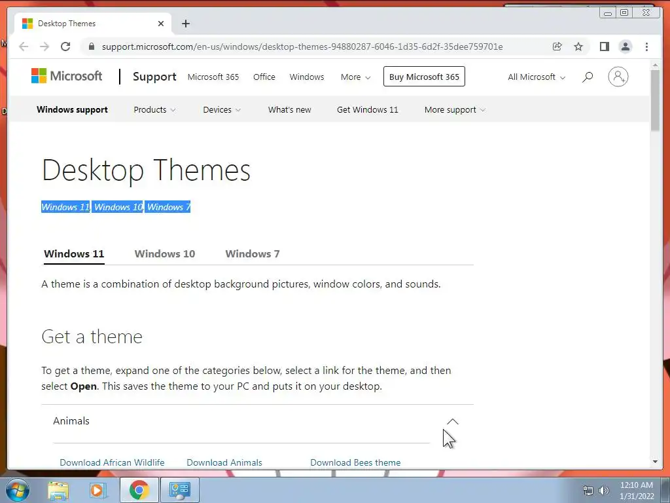Open Microsoft 365 in header nav

(213, 77)
